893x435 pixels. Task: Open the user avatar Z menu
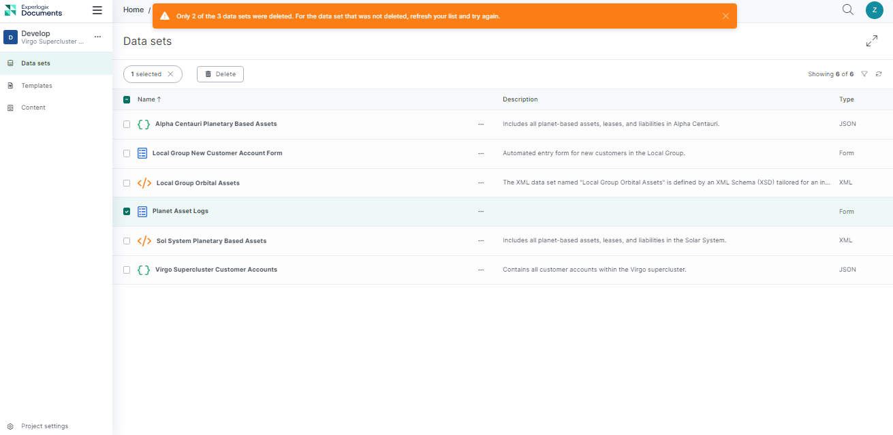[874, 10]
